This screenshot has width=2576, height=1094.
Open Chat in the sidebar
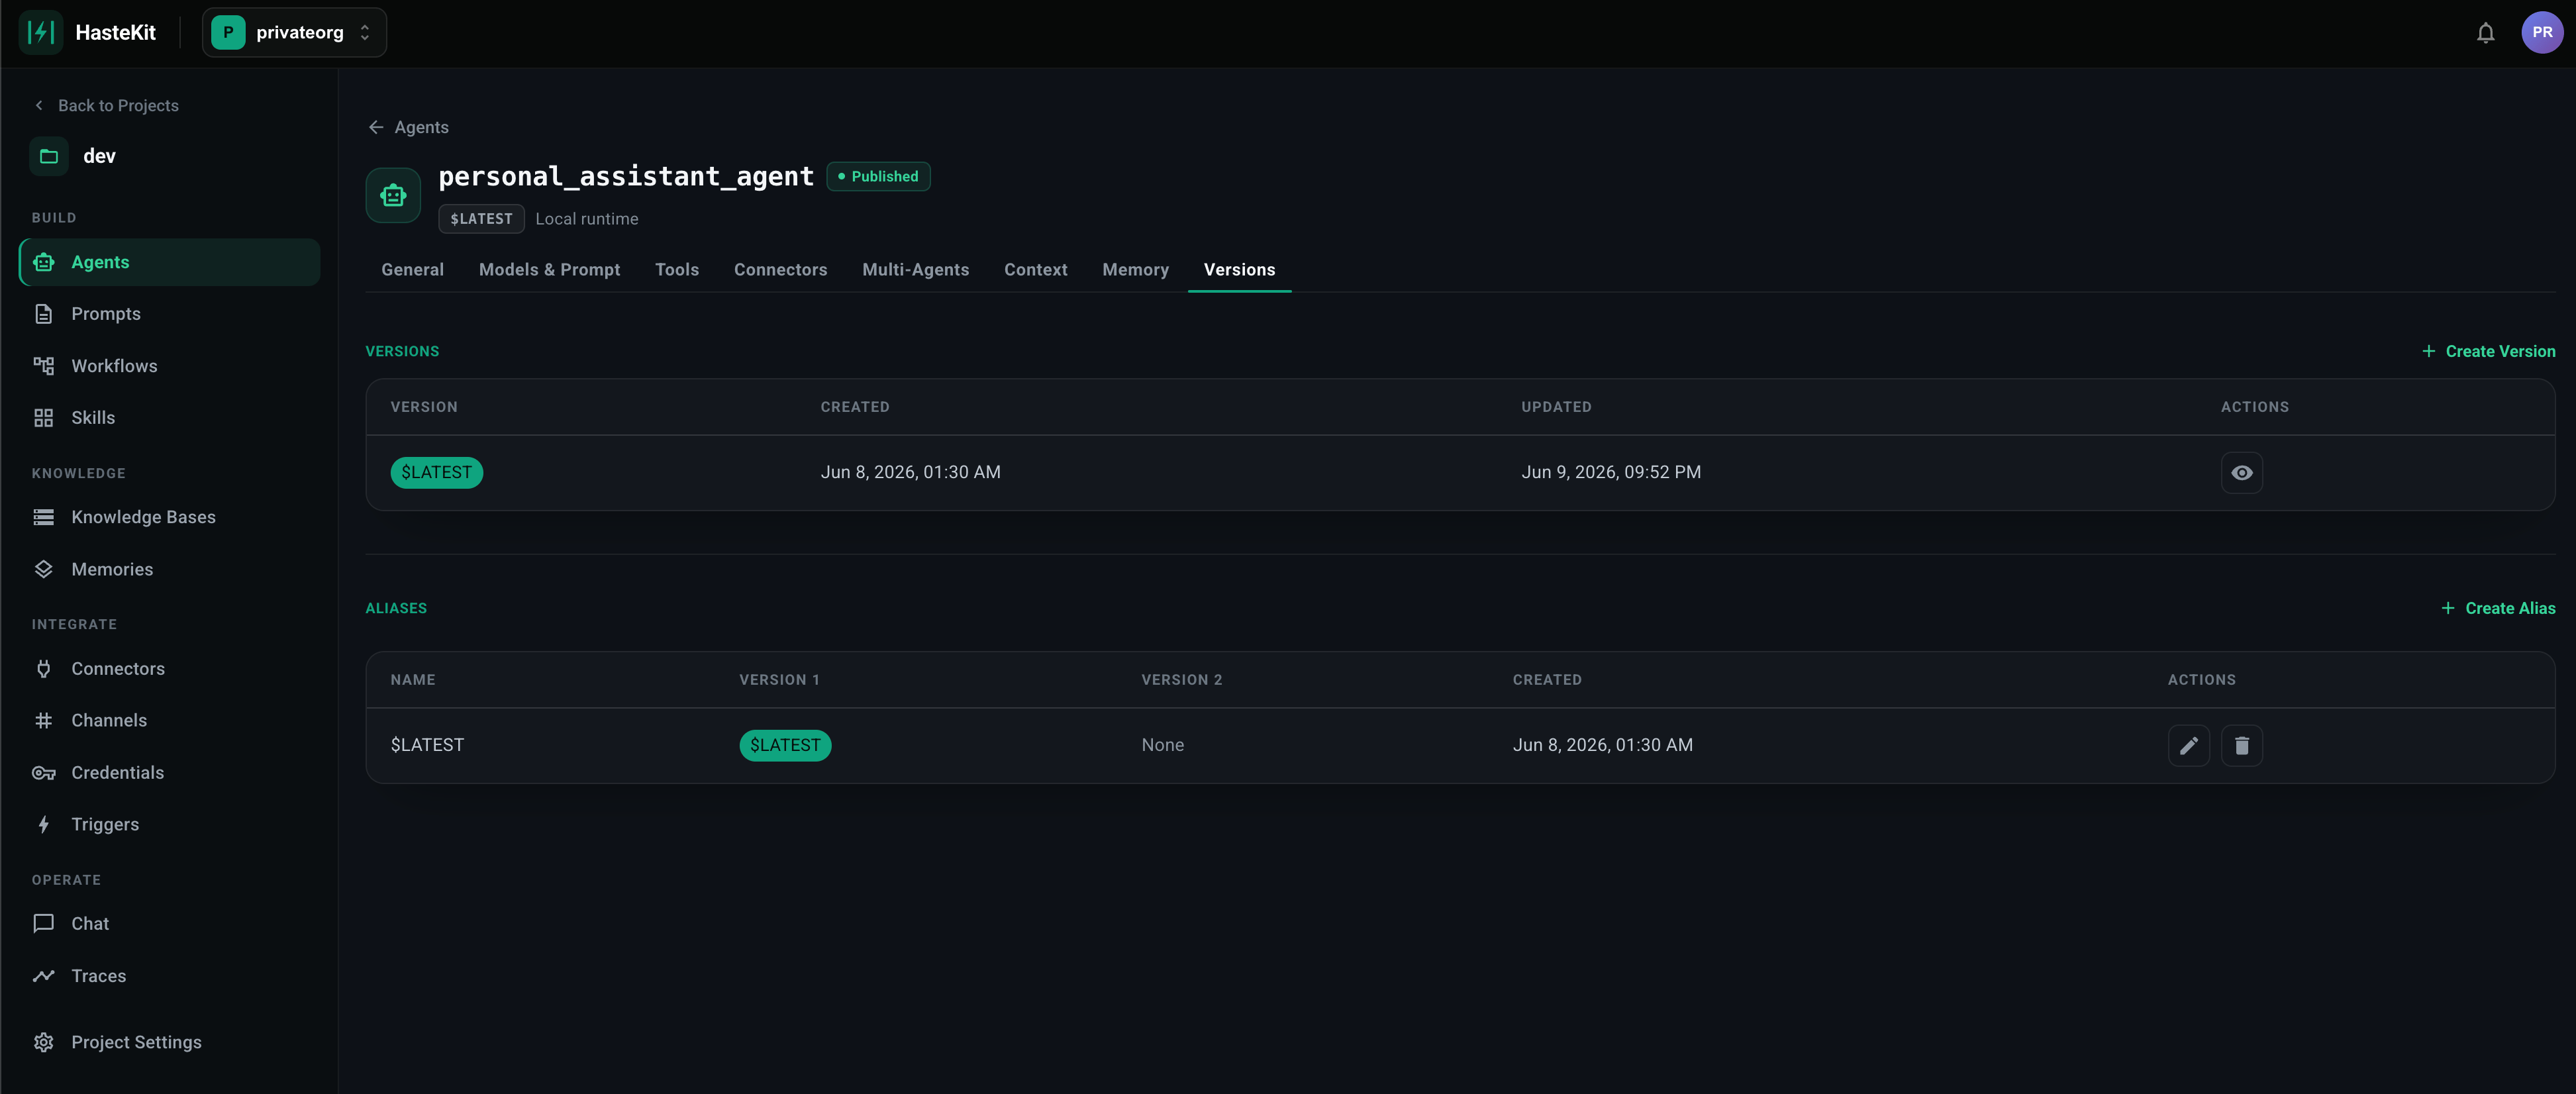click(169, 923)
